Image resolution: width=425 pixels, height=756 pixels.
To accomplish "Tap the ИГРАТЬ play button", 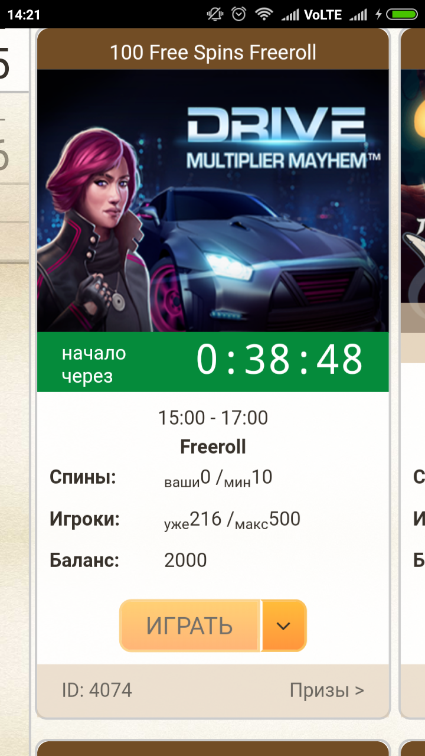I will [189, 625].
